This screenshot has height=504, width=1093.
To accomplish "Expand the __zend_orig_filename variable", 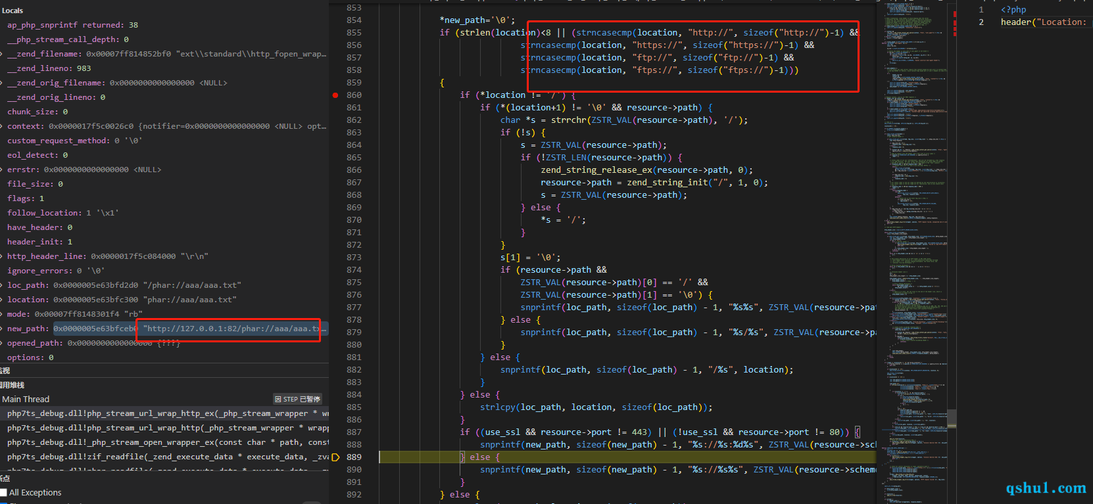I will pos(2,83).
